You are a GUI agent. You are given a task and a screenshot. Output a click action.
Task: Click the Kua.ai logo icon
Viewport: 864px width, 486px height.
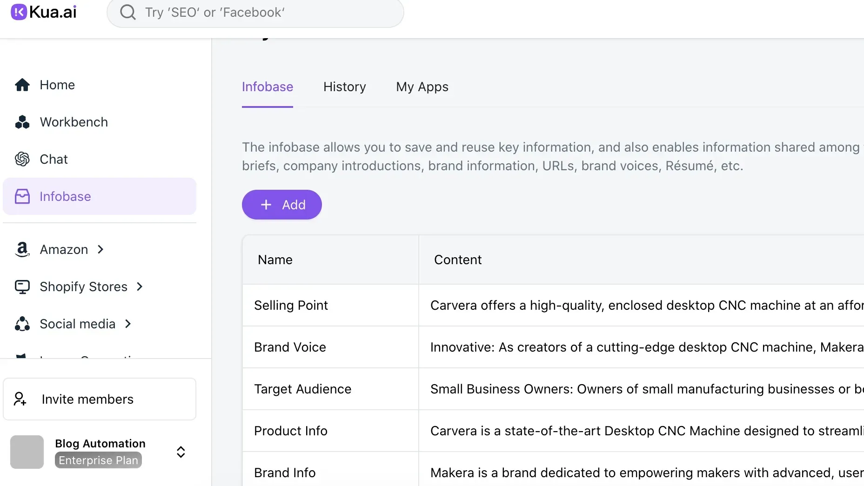(x=19, y=12)
